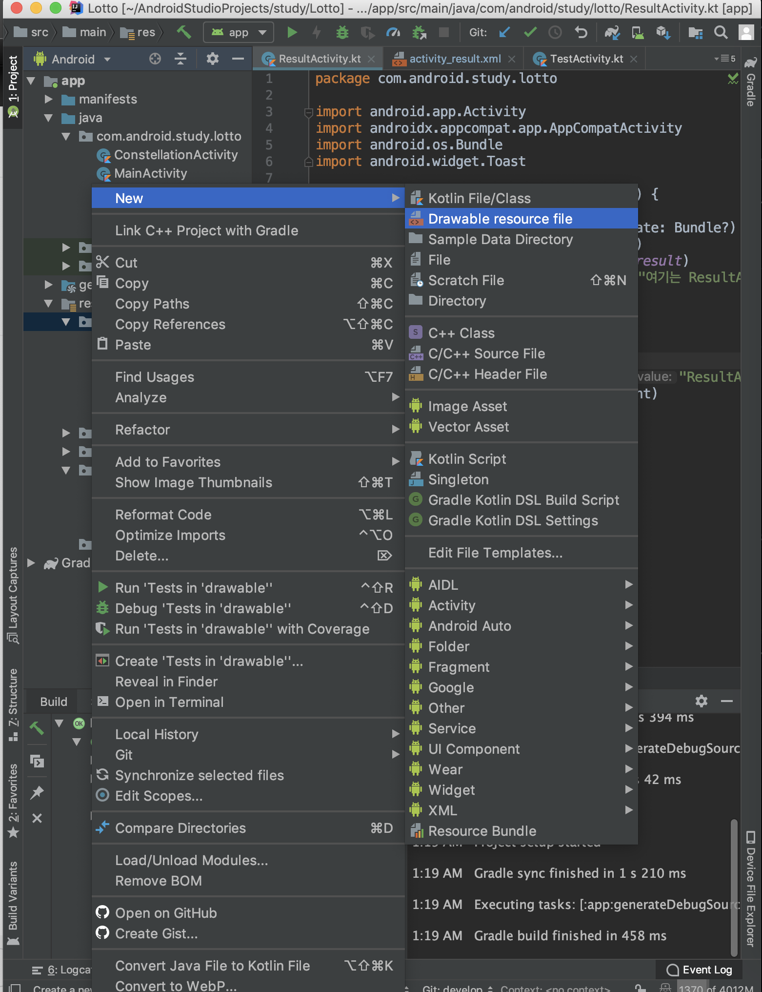Click the build hammer icon in Build panel
The height and width of the screenshot is (992, 762).
[x=37, y=728]
